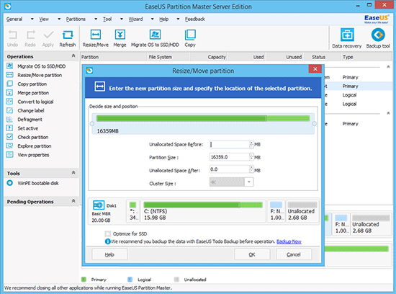Focus the Unallocated Space After field
This screenshot has height=294, width=396.
(x=230, y=169)
